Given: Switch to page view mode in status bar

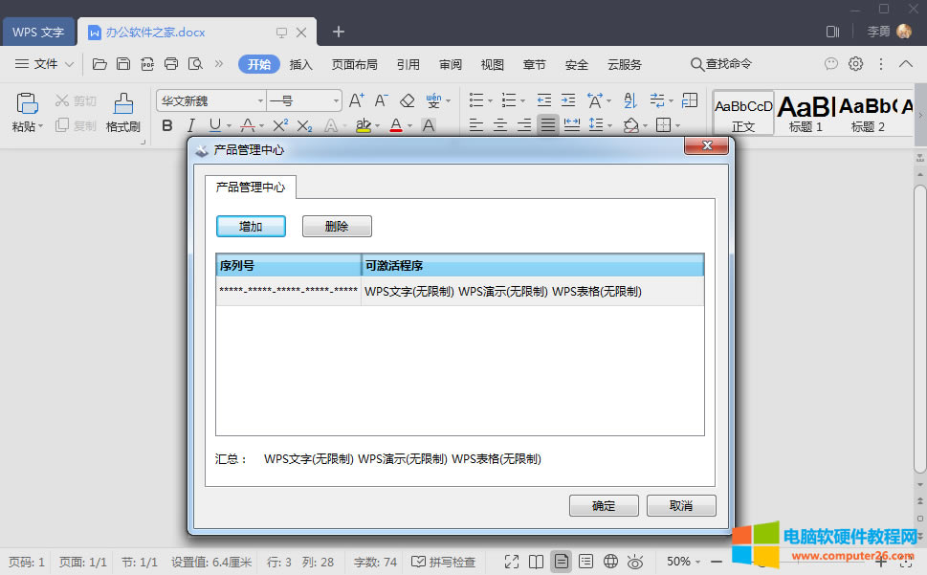Looking at the screenshot, I should [x=561, y=562].
